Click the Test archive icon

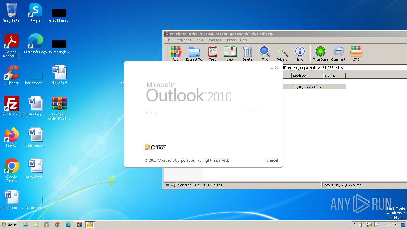click(x=212, y=53)
